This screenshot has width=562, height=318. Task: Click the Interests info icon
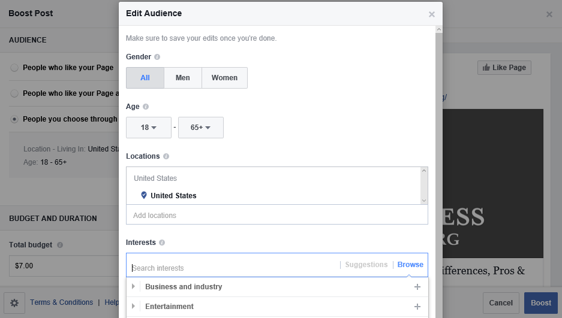pos(162,243)
